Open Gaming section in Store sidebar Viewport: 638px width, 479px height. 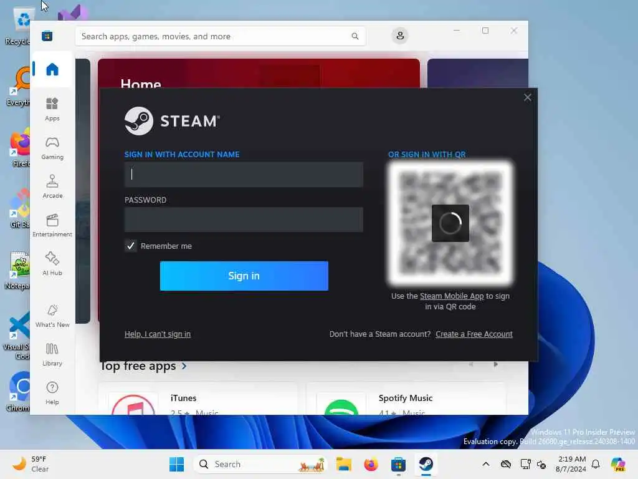click(x=52, y=148)
